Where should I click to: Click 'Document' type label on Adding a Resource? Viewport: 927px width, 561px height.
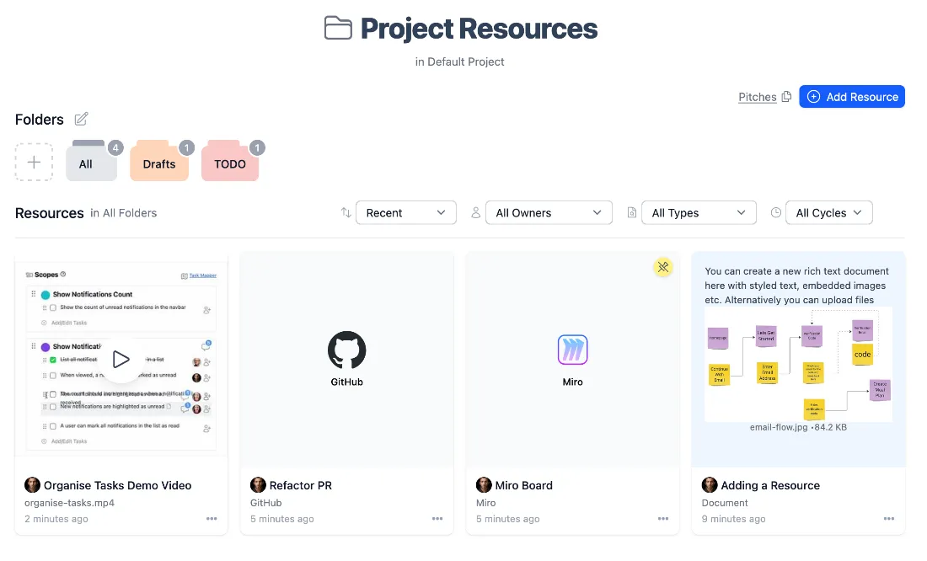725,503
